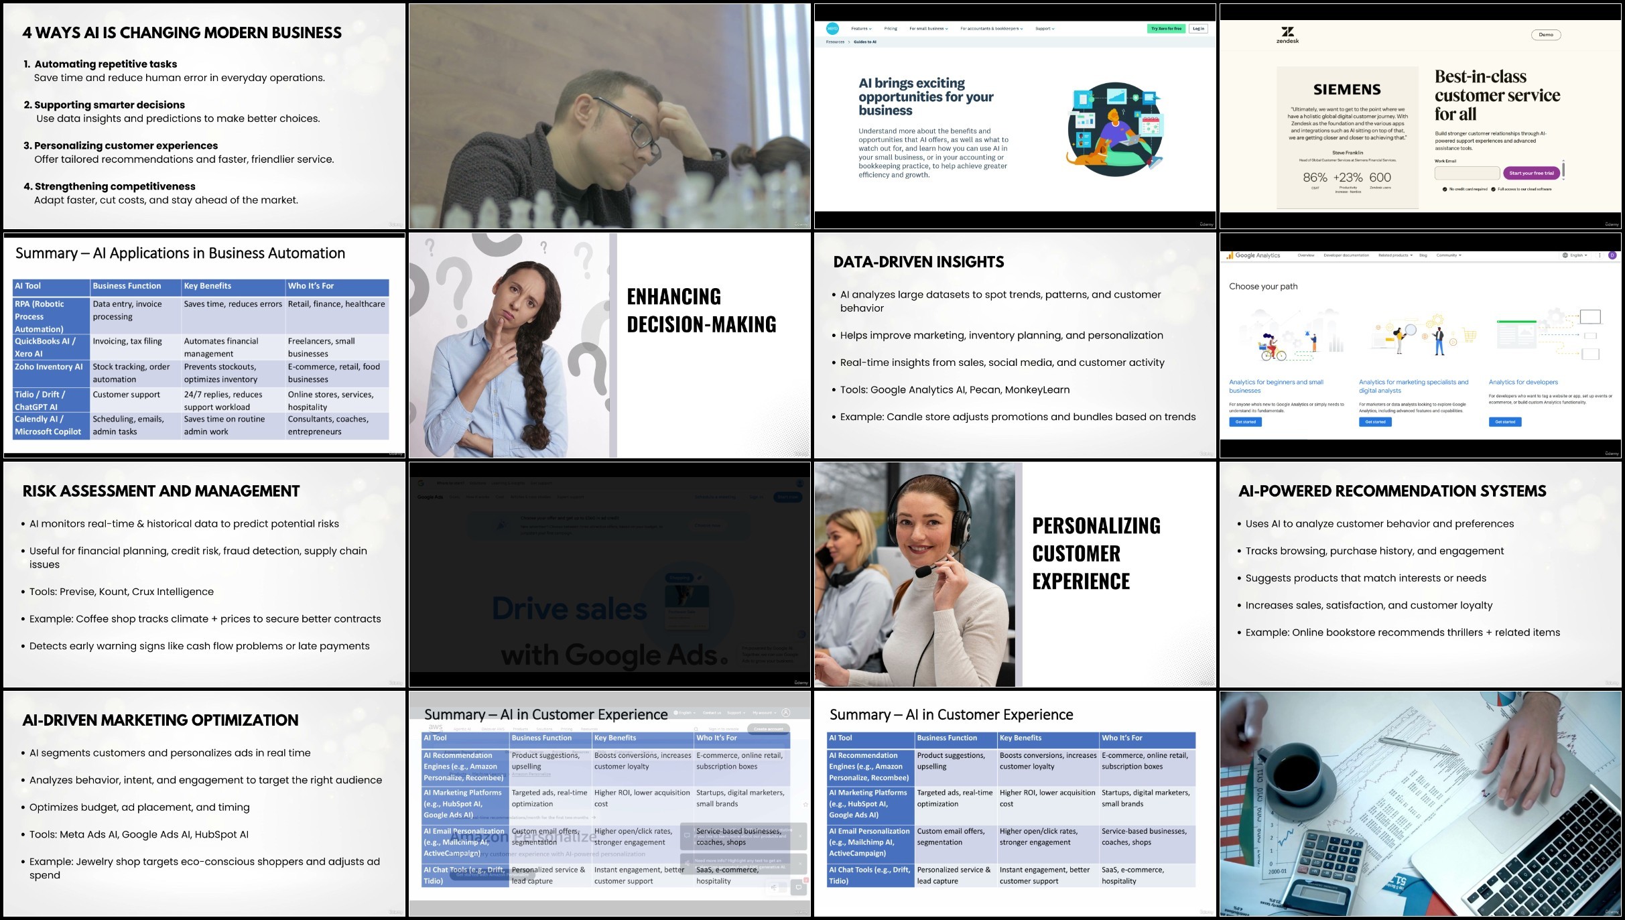This screenshot has width=1625, height=920.
Task: Open the Pricing menu item on Xero
Action: click(x=891, y=29)
